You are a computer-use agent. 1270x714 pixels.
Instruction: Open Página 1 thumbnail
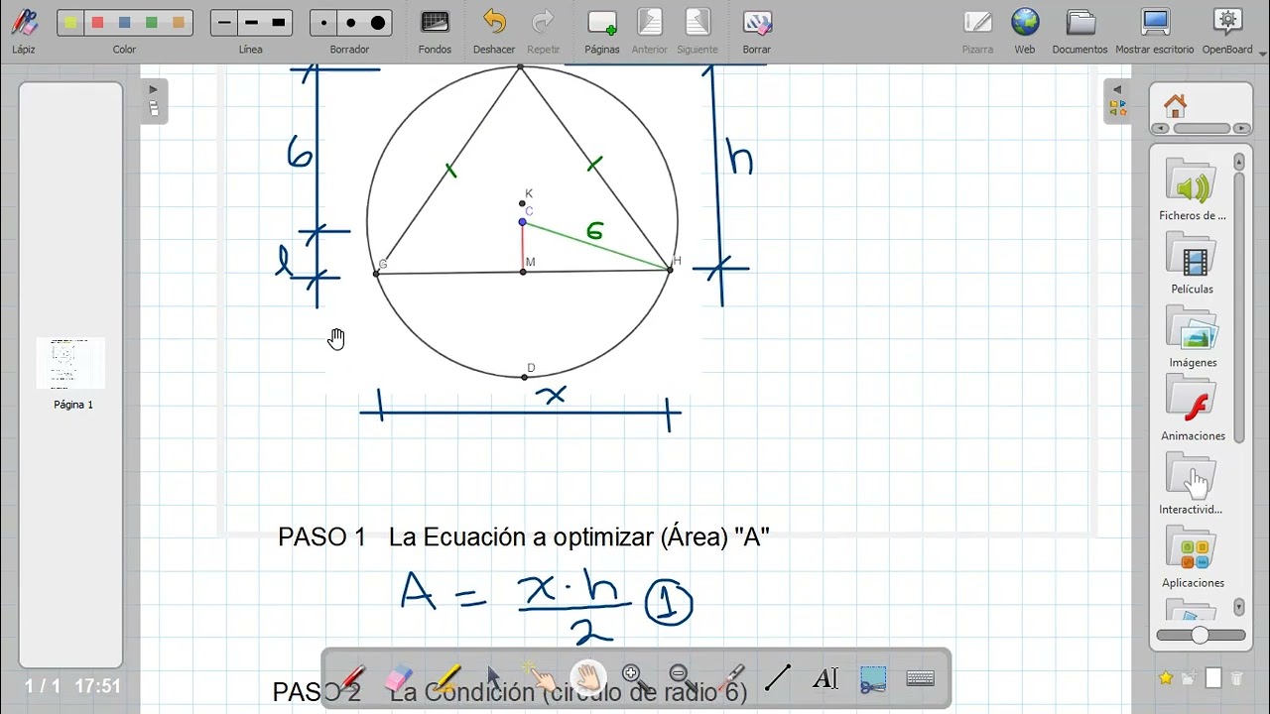(x=70, y=363)
